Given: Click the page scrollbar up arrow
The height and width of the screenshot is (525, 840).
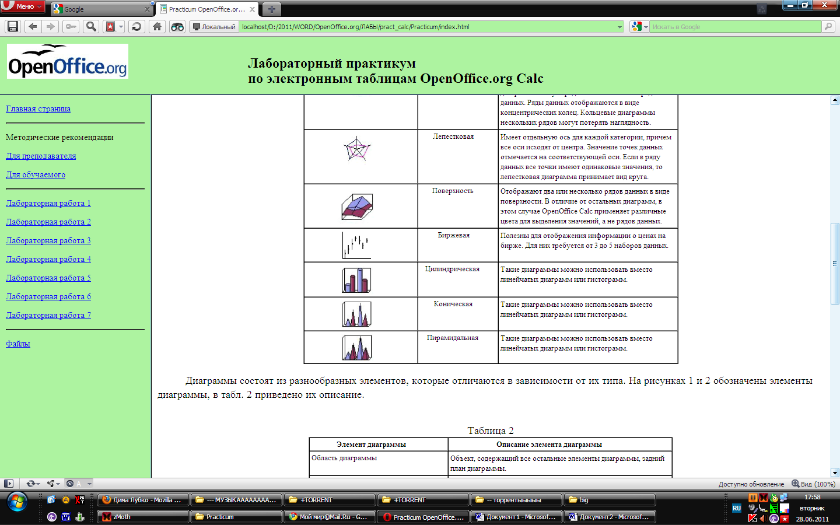Looking at the screenshot, I should (x=835, y=100).
